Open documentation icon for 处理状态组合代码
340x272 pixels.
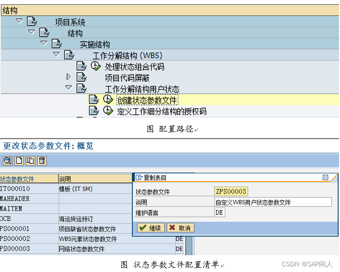pos(82,66)
